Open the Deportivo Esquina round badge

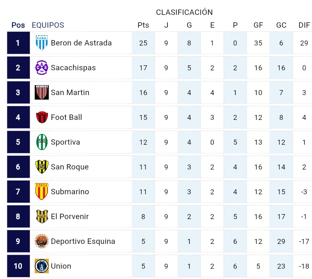click(42, 241)
